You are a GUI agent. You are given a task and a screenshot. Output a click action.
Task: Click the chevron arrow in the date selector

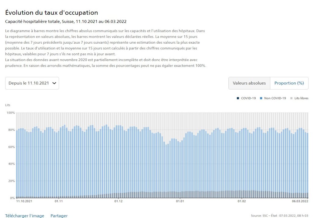pyautogui.click(x=54, y=83)
